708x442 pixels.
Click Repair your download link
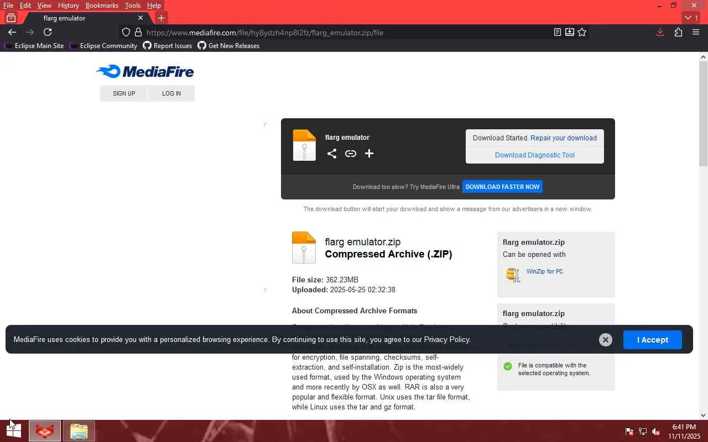(x=564, y=138)
